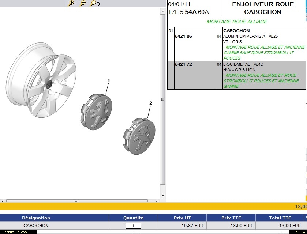Click the quantity 04 cell for 5421 06
Viewport: 307px width, 234px height.
(219, 36)
